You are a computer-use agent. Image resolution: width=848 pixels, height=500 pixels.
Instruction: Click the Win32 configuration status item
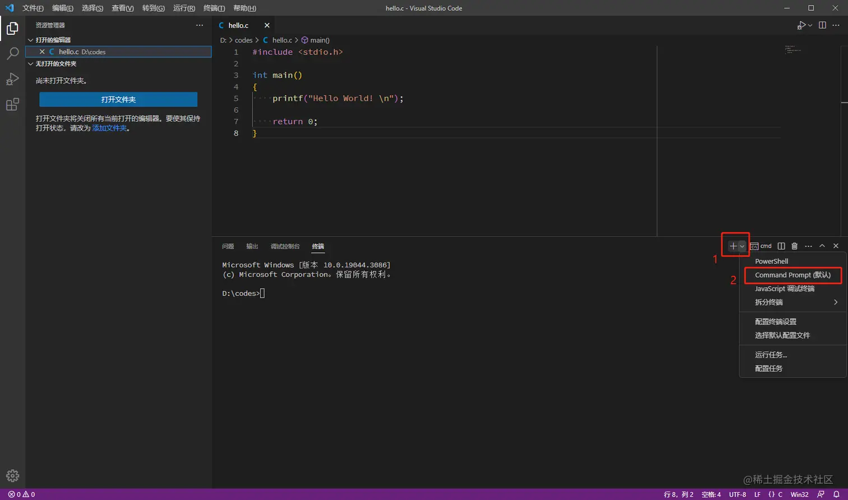pos(800,494)
